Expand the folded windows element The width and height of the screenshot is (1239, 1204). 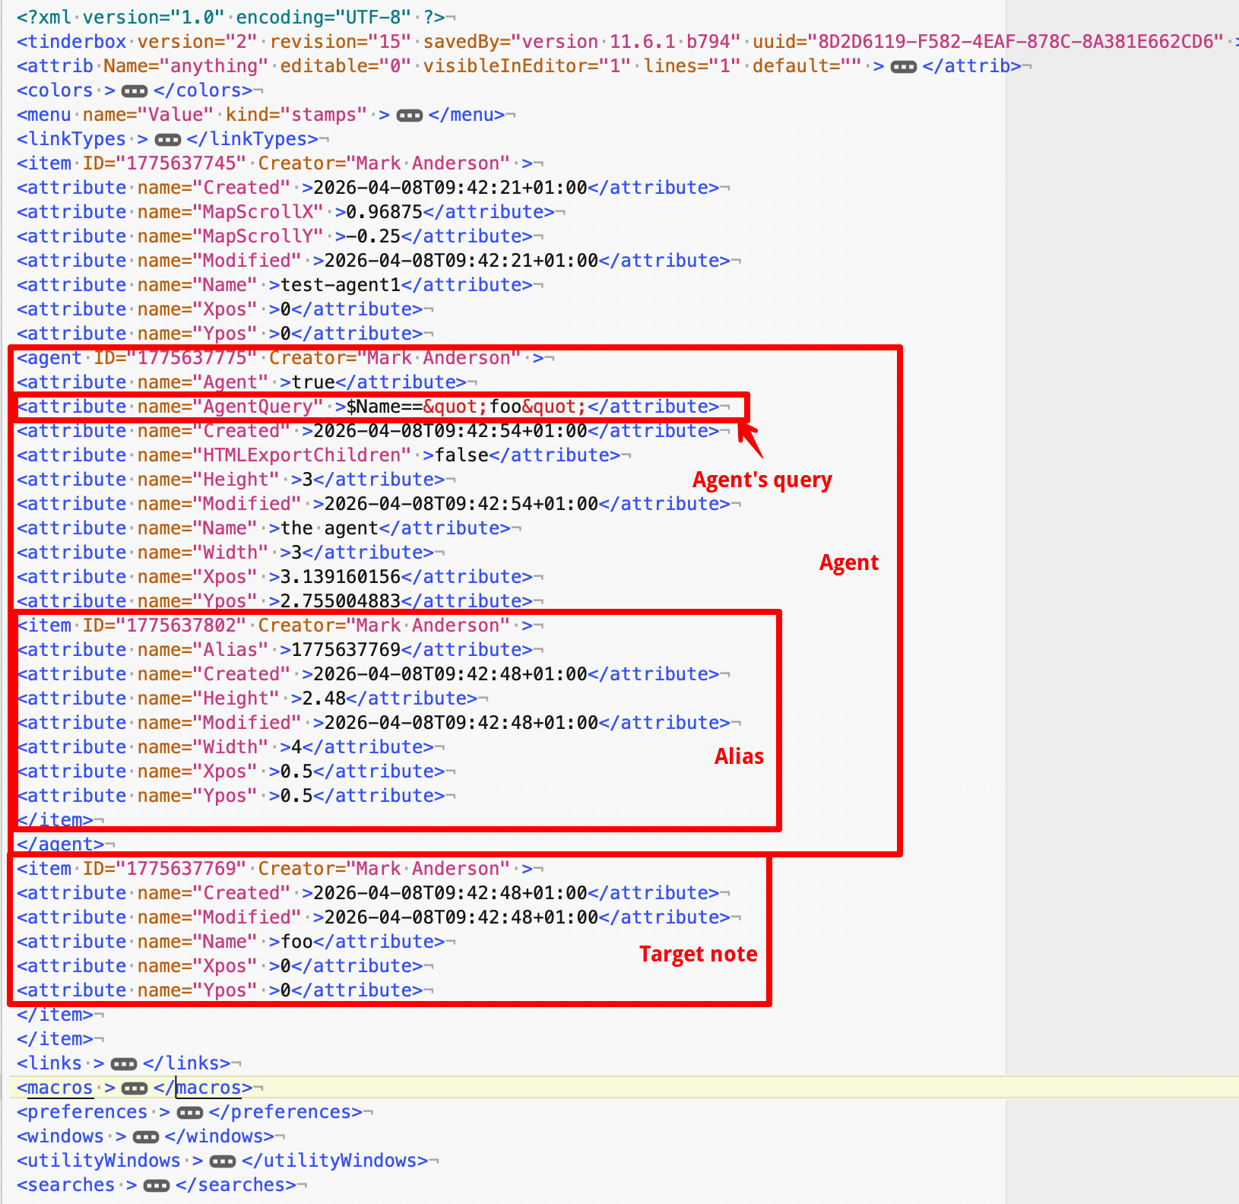145,1137
